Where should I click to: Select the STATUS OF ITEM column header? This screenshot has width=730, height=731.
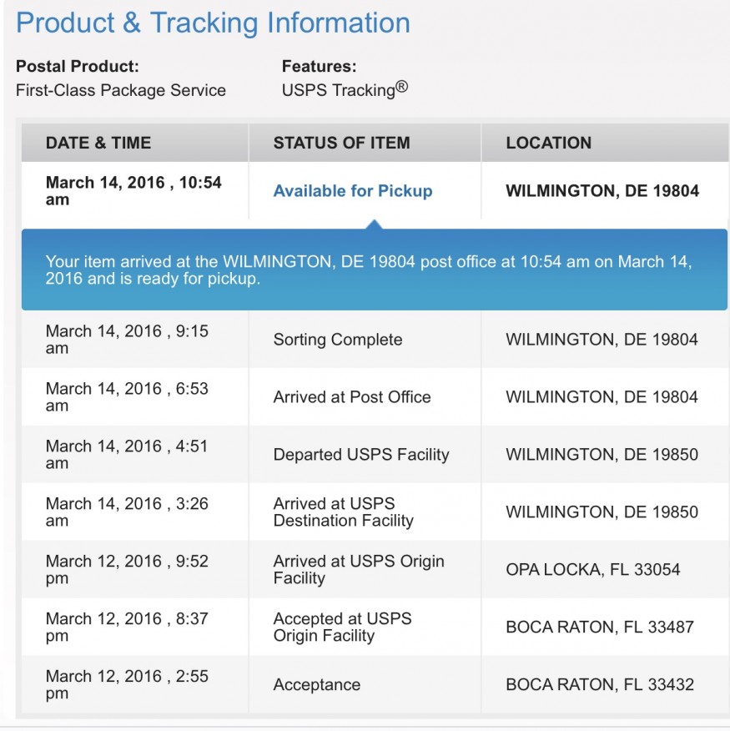(x=342, y=143)
